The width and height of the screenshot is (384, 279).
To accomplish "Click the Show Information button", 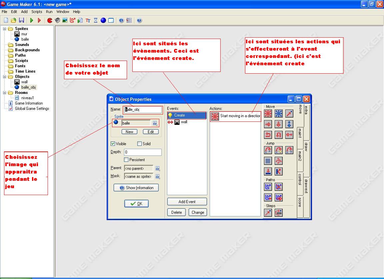I will point(136,188).
